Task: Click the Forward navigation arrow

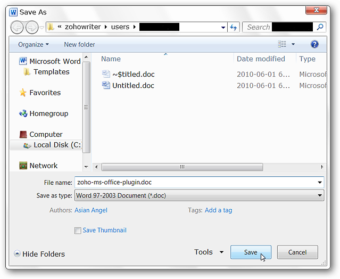Action: (x=32, y=27)
